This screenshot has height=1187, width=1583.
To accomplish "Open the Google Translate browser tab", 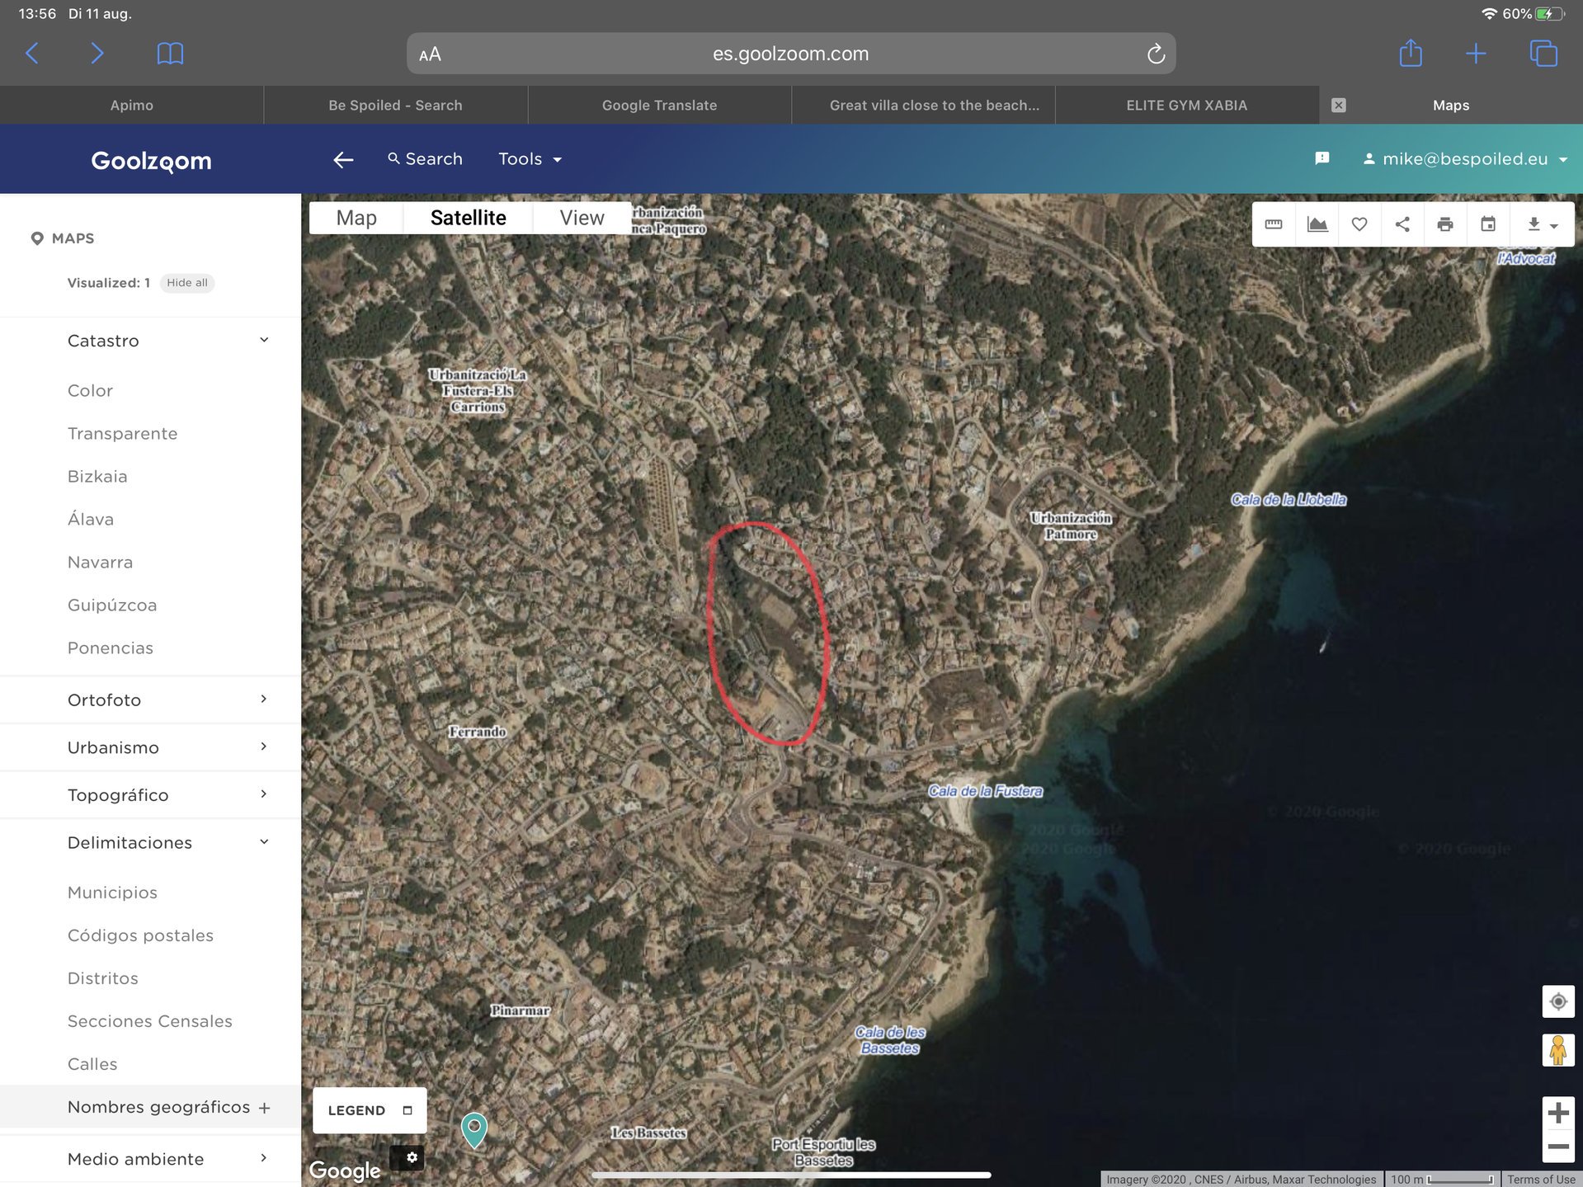I will click(x=658, y=105).
